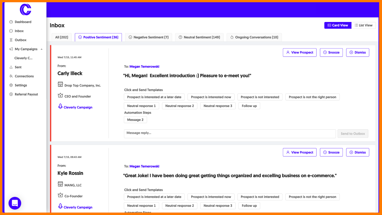This screenshot has width=382, height=215.
Task: Switch to Card View
Action: pyautogui.click(x=338, y=25)
